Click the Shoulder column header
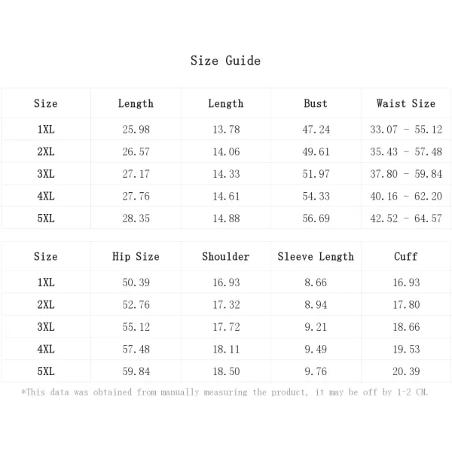This screenshot has height=452, width=452. point(226,256)
